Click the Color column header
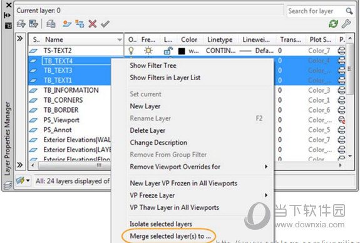 click(x=189, y=39)
